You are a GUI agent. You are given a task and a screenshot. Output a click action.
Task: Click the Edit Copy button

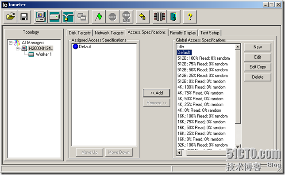pyautogui.click(x=258, y=67)
